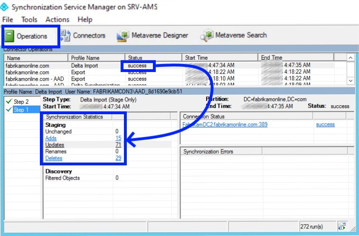Open the Adds statistics link
359x236 pixels.
click(50, 138)
